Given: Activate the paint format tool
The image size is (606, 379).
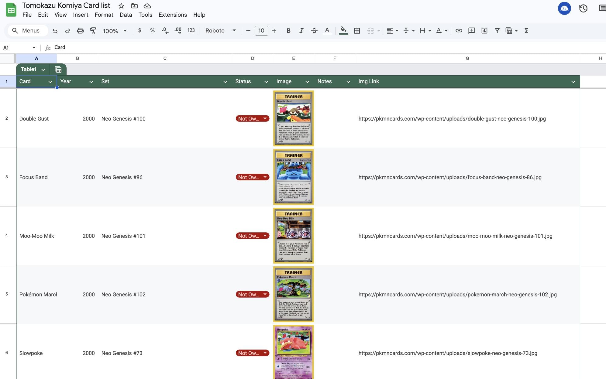Looking at the screenshot, I should point(93,31).
